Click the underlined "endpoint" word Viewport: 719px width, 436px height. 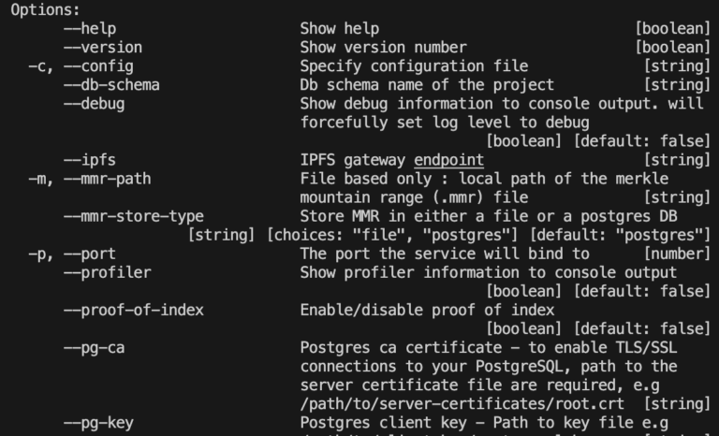[x=449, y=160]
